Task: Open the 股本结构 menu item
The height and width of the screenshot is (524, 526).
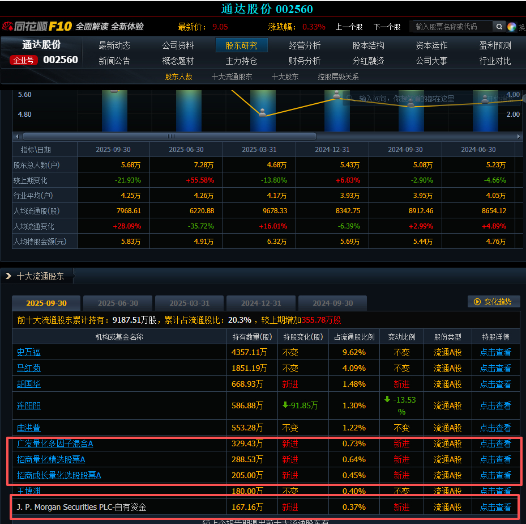Action: tap(368, 45)
